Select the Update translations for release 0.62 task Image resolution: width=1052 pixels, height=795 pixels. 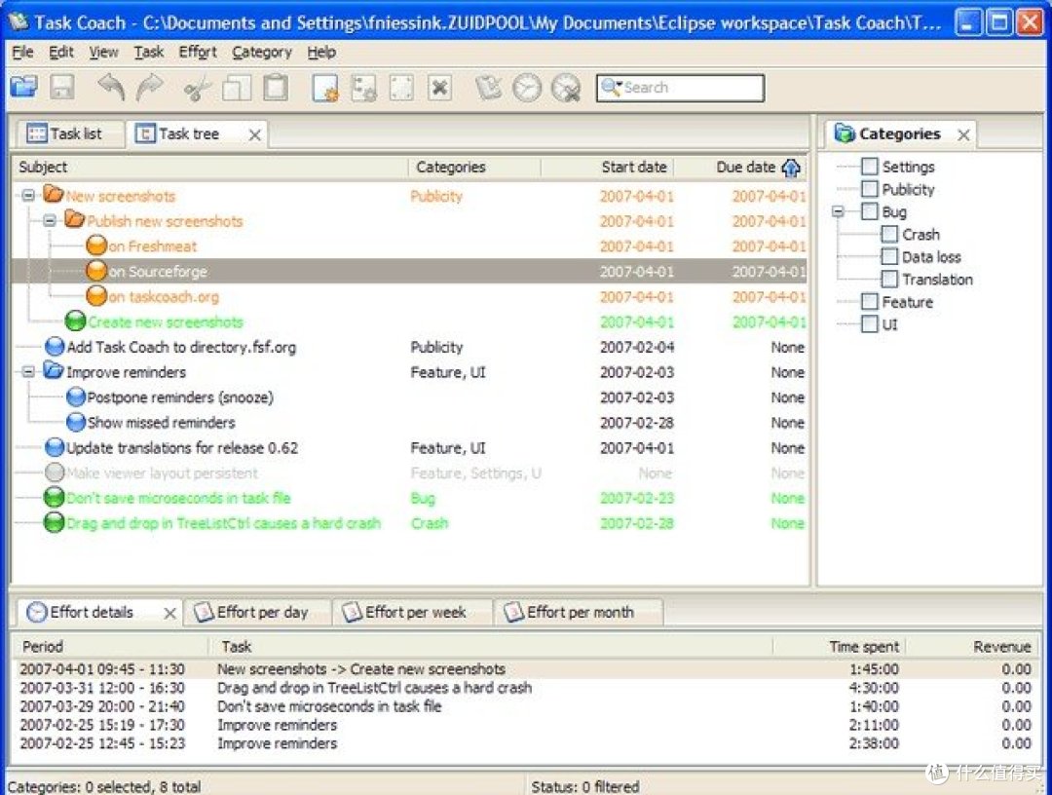coord(181,448)
